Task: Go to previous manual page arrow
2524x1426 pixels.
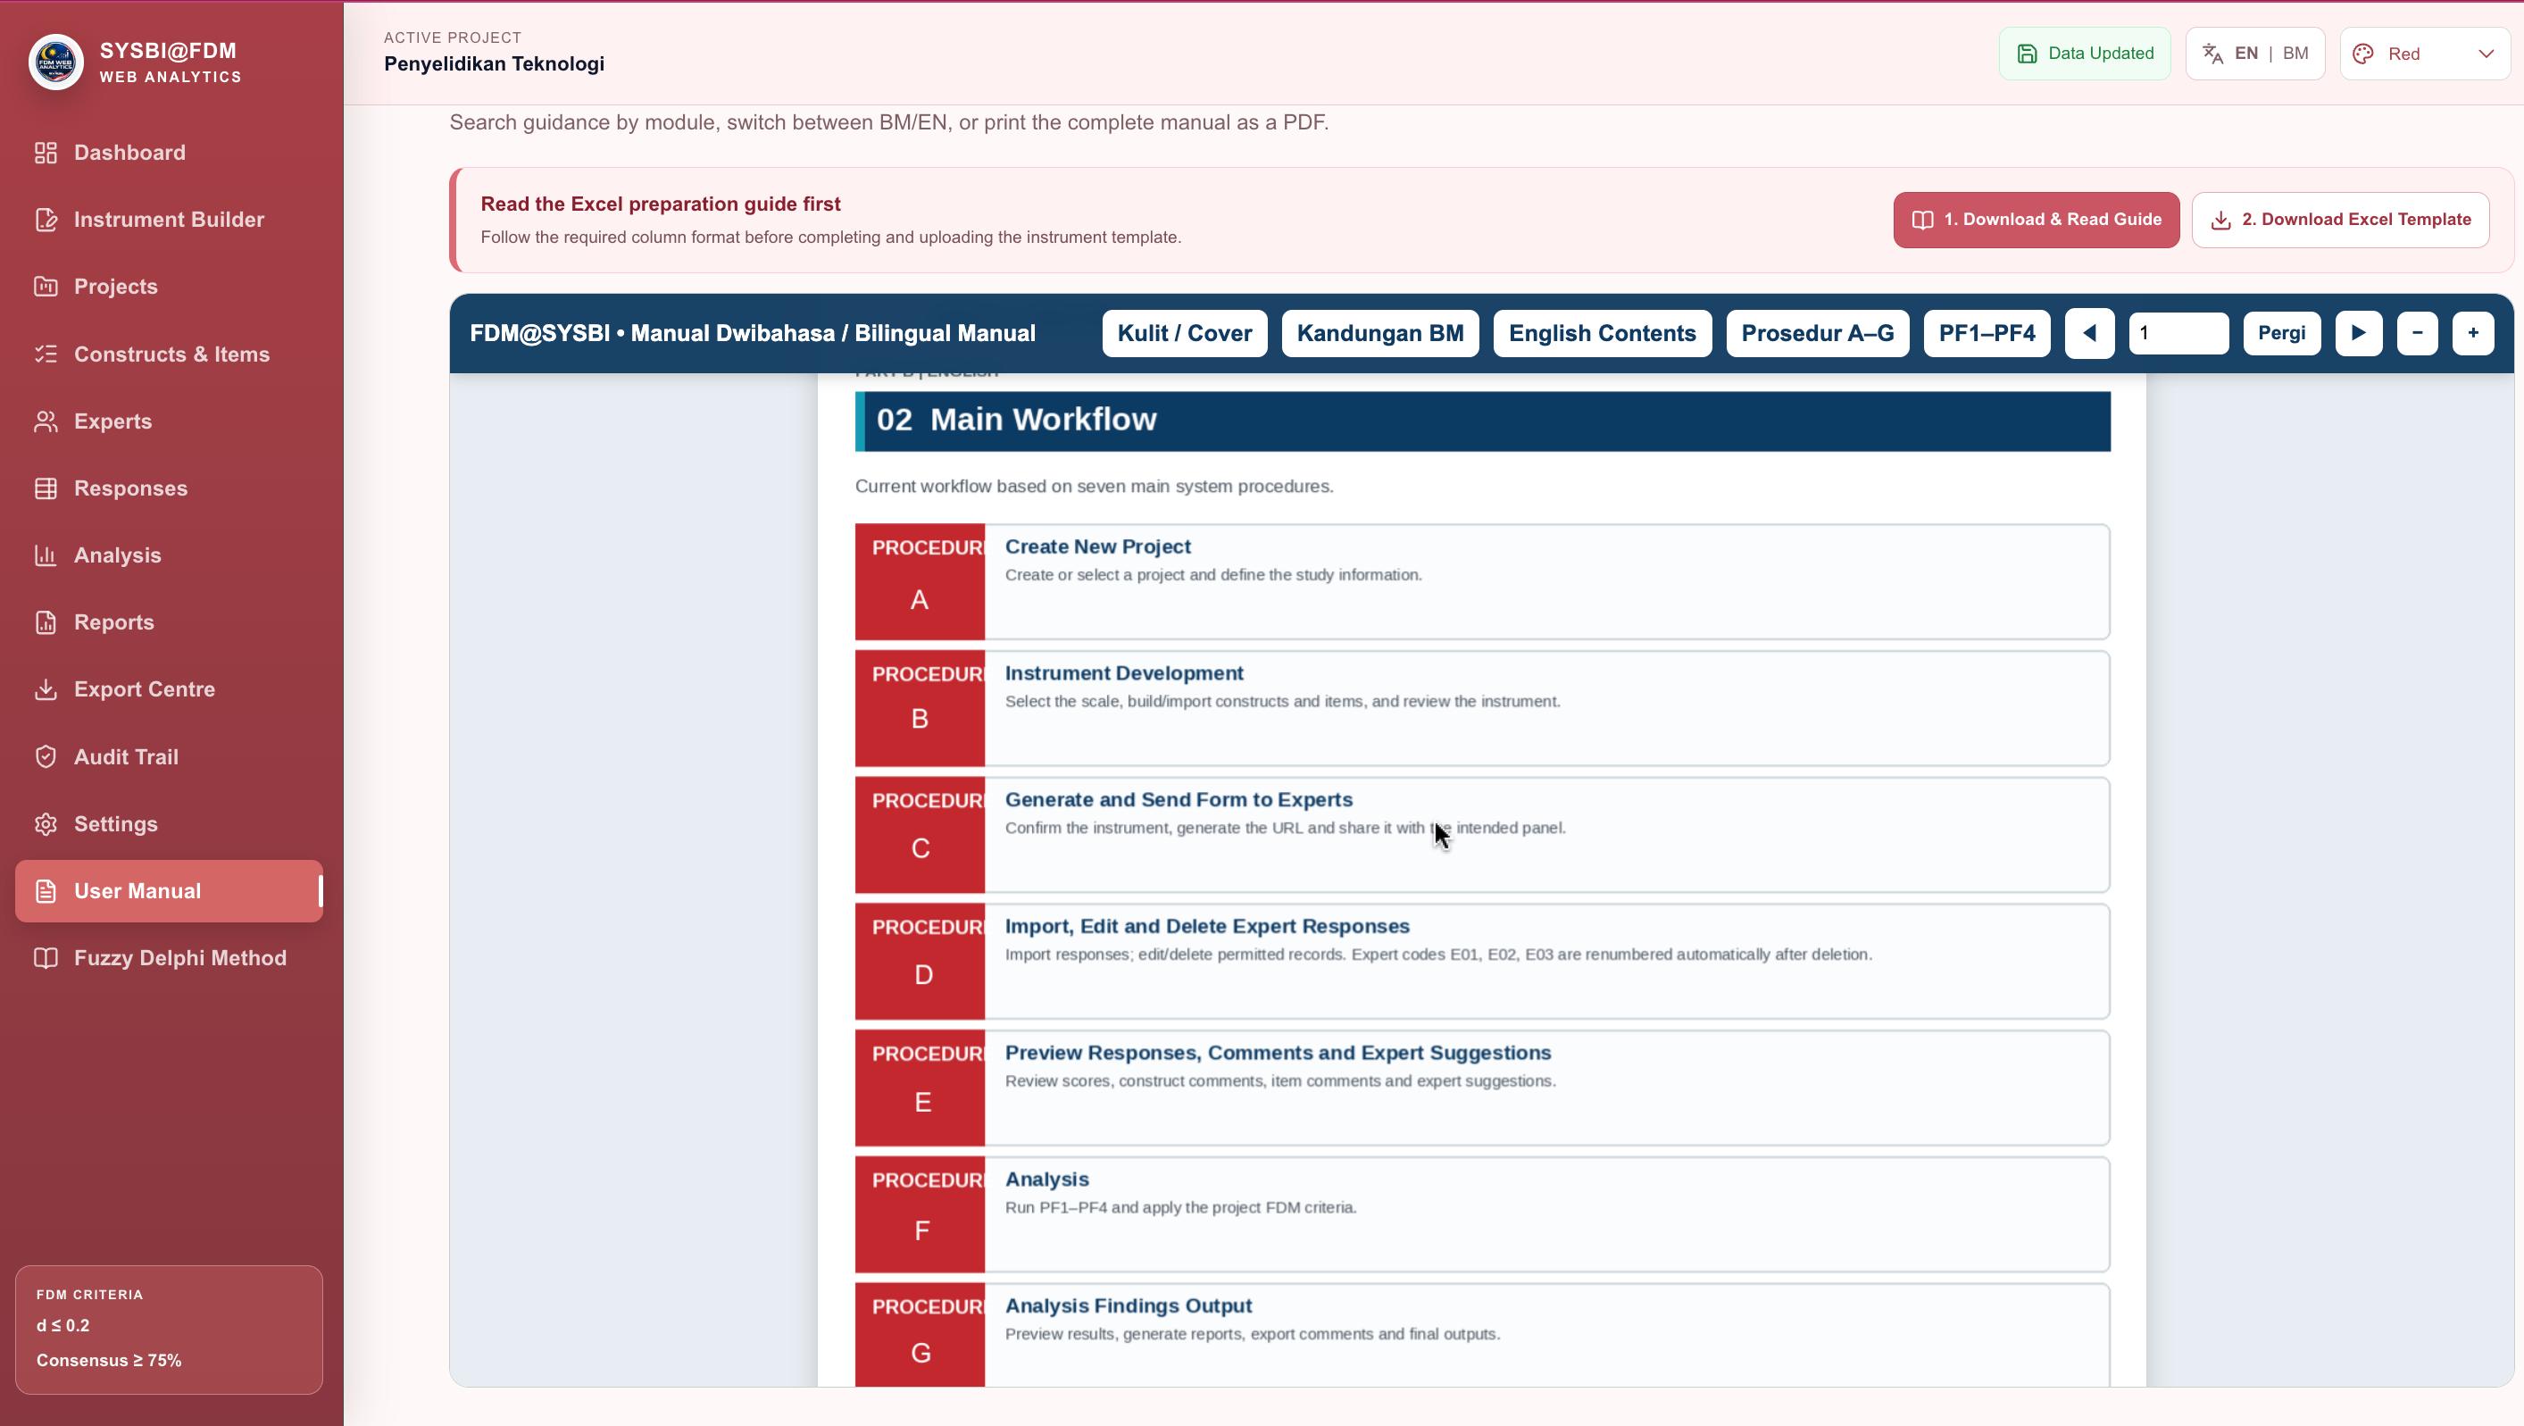Action: tap(2089, 333)
